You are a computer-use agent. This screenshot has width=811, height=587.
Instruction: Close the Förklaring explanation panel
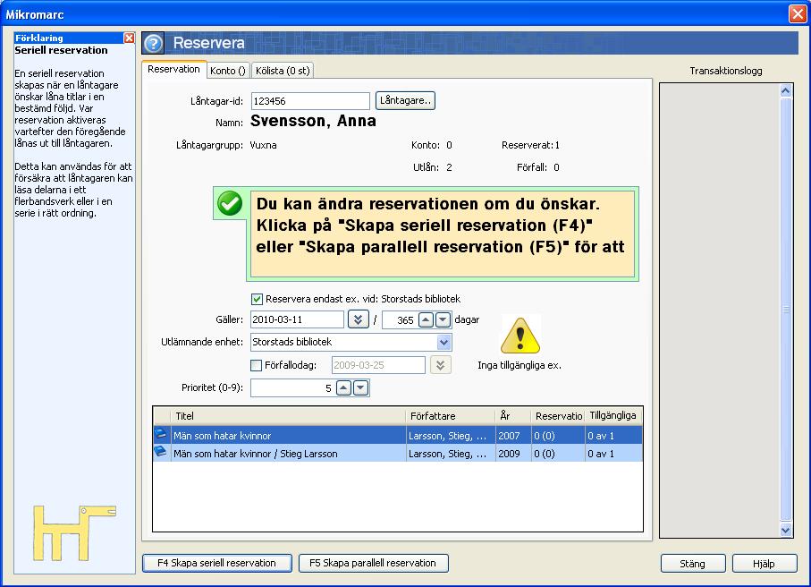click(129, 38)
